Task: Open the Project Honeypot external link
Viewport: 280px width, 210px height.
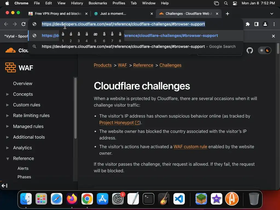Action: (x=119, y=123)
